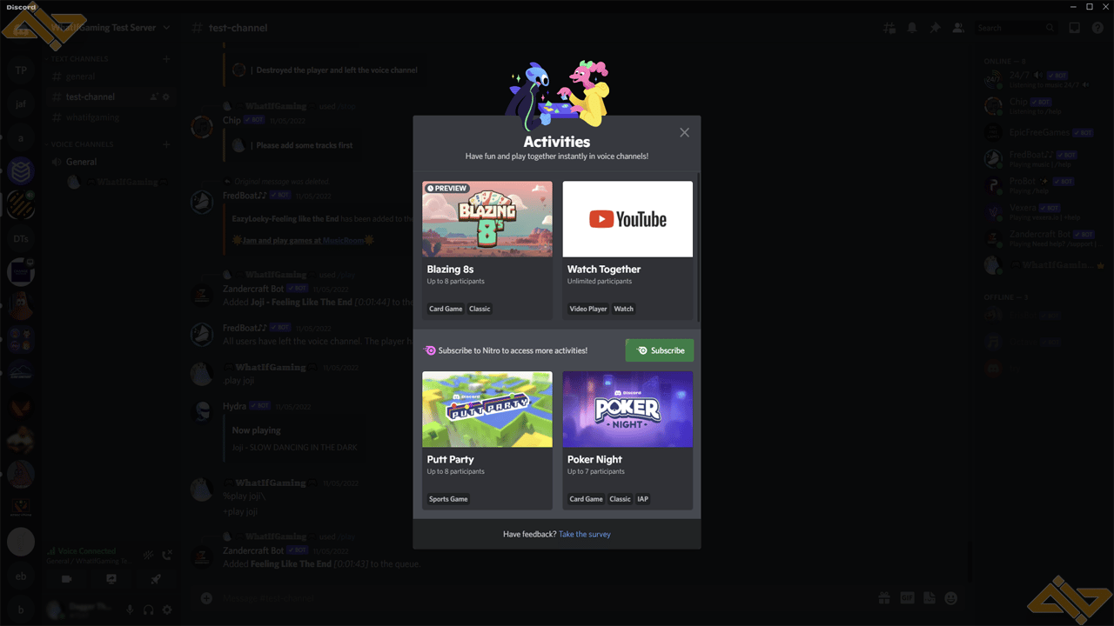Open the gift Nitro icon in chat bar
1114x626 pixels.
point(883,598)
